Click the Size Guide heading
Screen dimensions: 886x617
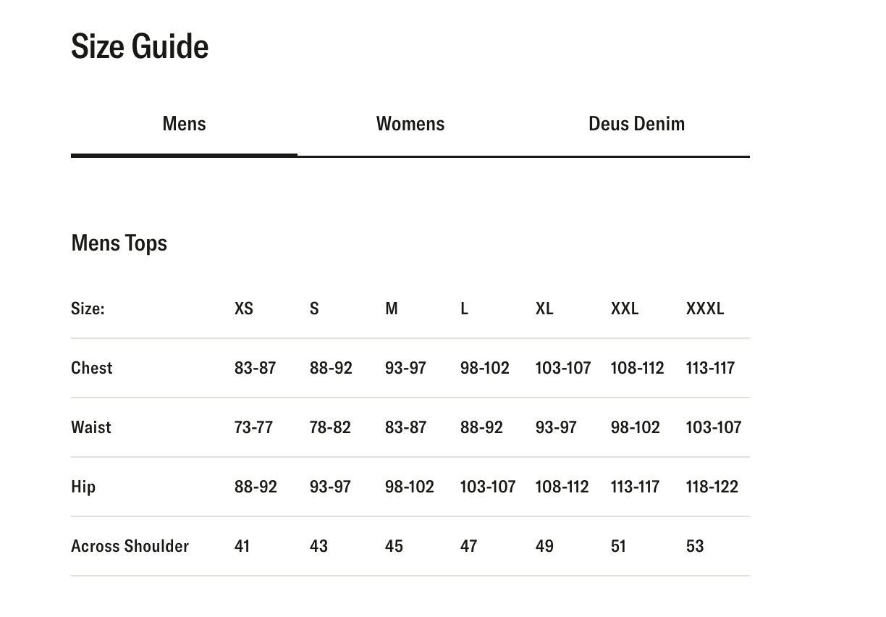(140, 46)
